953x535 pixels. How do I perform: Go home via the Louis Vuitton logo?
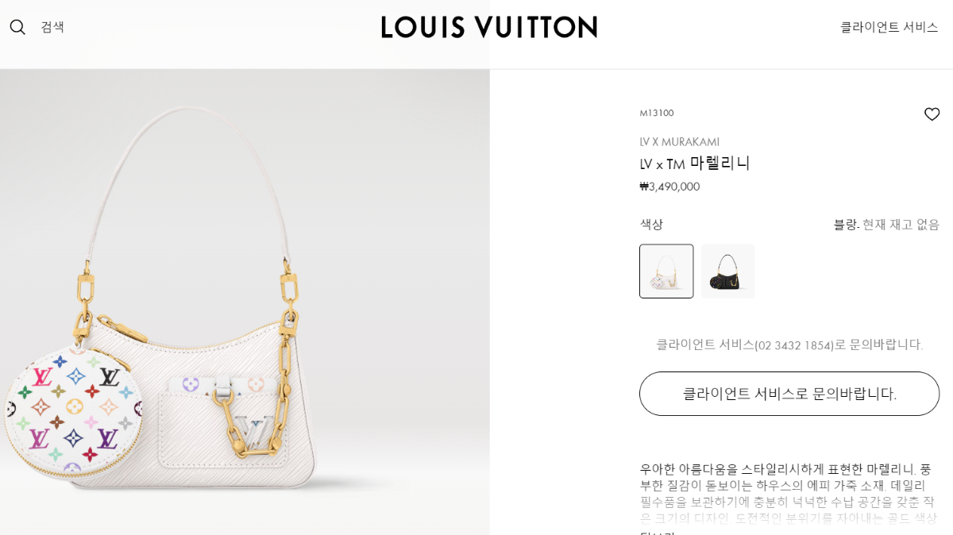coord(489,27)
